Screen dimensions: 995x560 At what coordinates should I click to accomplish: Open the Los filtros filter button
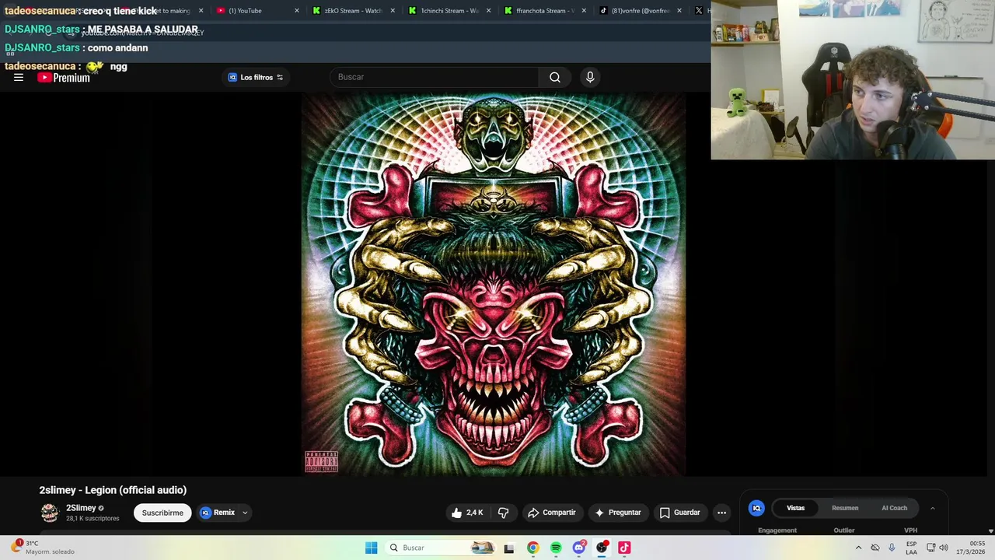[x=256, y=77]
